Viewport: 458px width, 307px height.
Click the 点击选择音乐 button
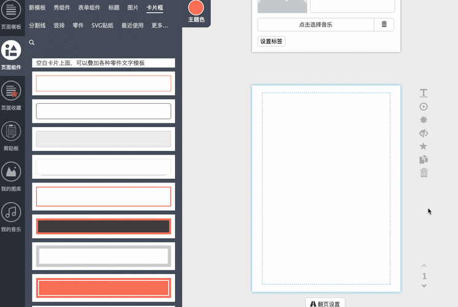point(316,25)
